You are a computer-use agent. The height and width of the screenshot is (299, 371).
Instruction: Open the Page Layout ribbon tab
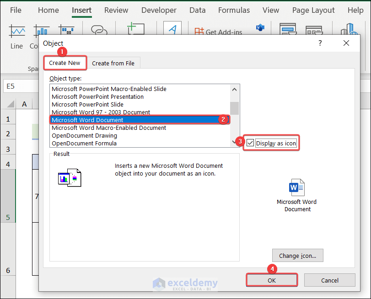click(x=313, y=10)
